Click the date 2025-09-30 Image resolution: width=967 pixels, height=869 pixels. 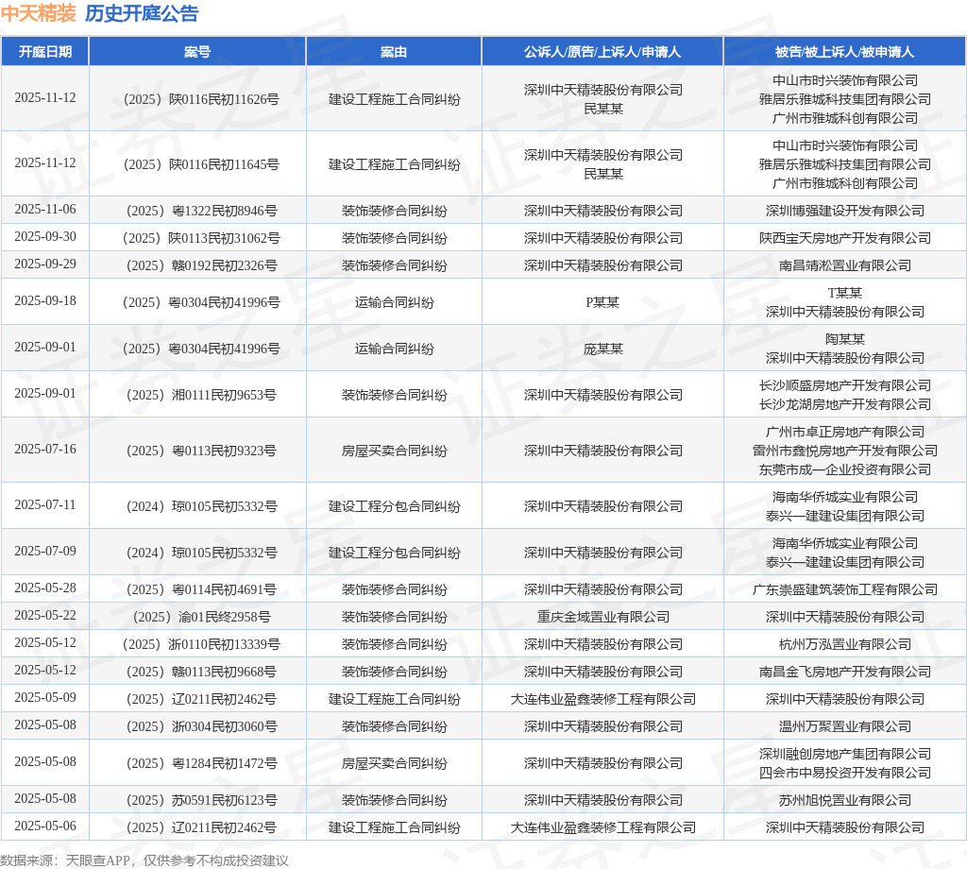coord(45,236)
